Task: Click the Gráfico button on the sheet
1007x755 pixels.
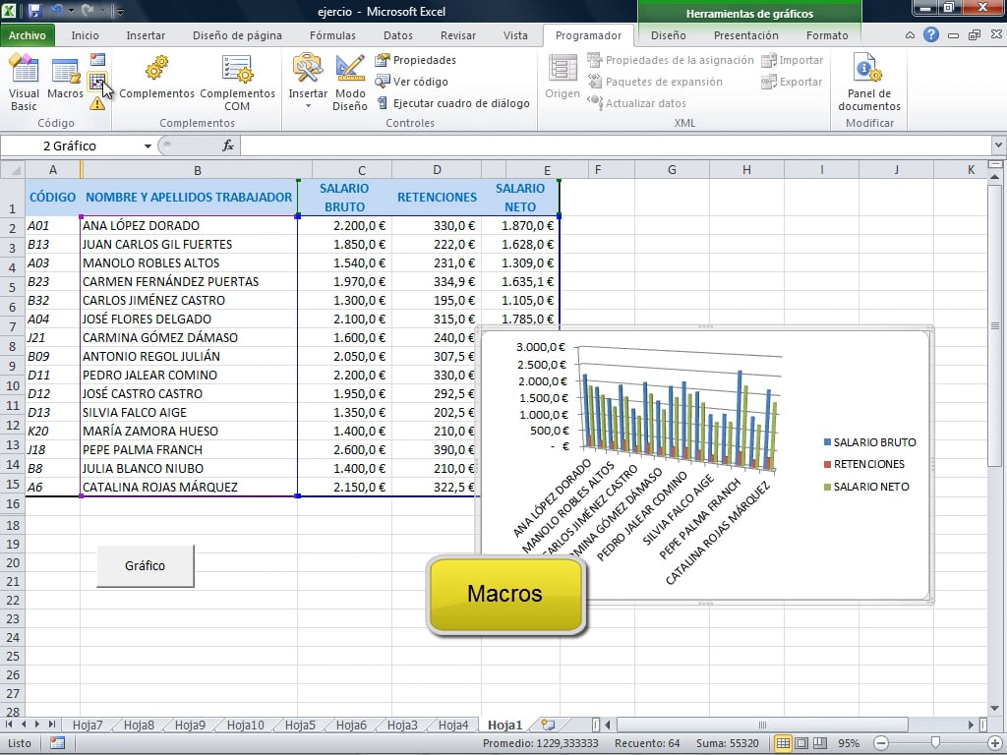Action: pyautogui.click(x=145, y=566)
